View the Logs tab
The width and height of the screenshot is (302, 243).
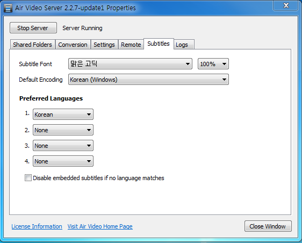184,45
